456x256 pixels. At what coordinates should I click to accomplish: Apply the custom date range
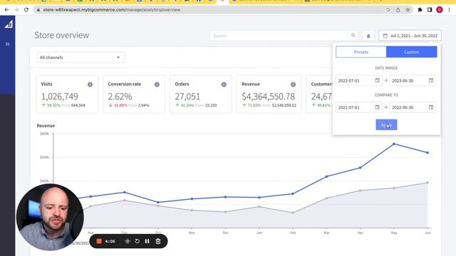[386, 125]
